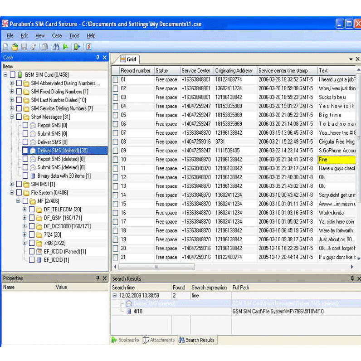Open the Attachments tab
The image size is (361, 361).
(x=159, y=340)
